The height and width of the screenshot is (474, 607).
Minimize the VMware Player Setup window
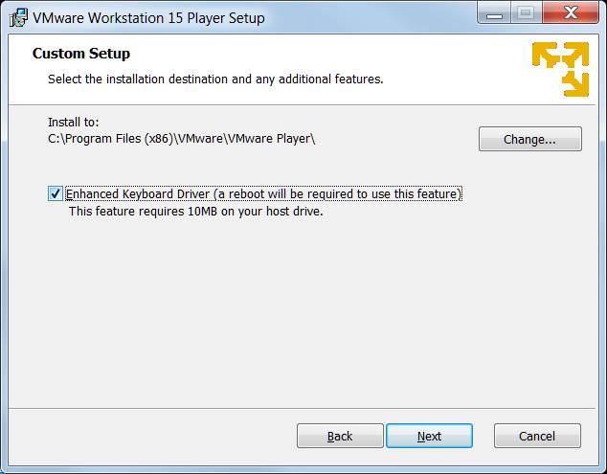coord(494,13)
